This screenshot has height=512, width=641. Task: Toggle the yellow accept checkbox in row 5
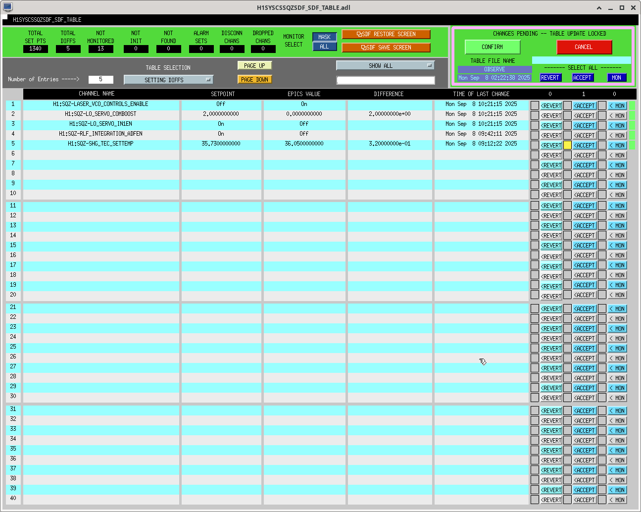pos(567,145)
